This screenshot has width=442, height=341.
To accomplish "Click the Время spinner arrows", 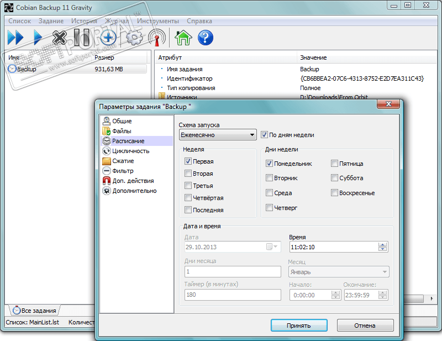I will tap(382, 247).
